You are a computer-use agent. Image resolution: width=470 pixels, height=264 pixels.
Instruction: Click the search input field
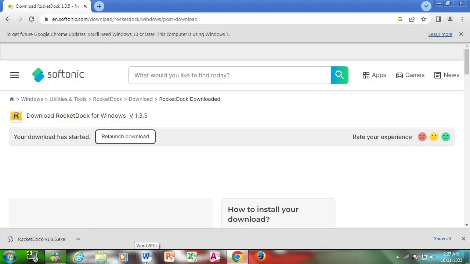pos(229,75)
